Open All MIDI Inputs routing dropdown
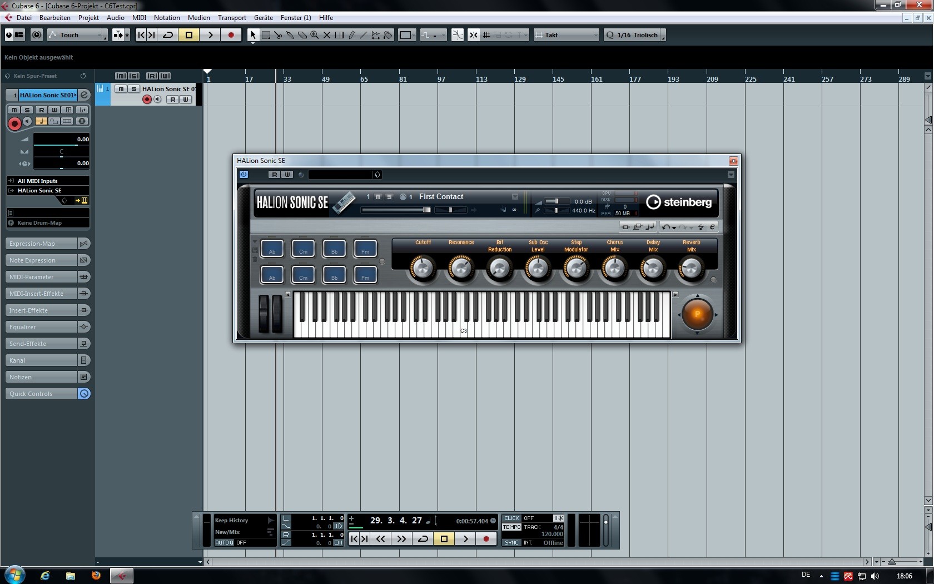The height and width of the screenshot is (584, 934). pyautogui.click(x=48, y=181)
